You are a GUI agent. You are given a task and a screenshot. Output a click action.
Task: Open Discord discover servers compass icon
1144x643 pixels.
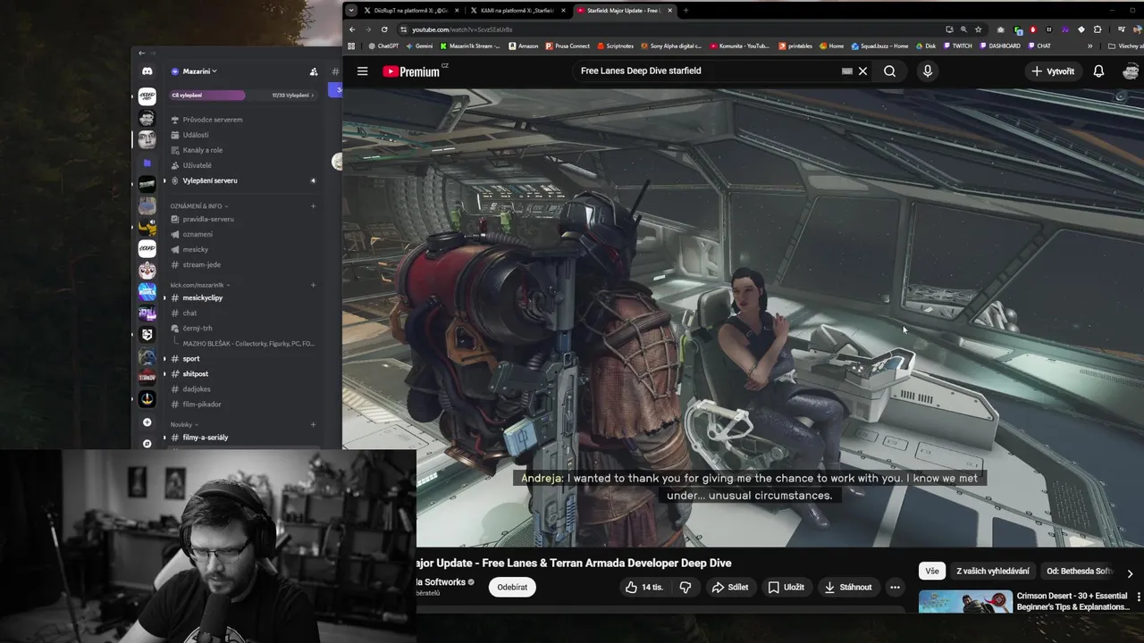147,443
